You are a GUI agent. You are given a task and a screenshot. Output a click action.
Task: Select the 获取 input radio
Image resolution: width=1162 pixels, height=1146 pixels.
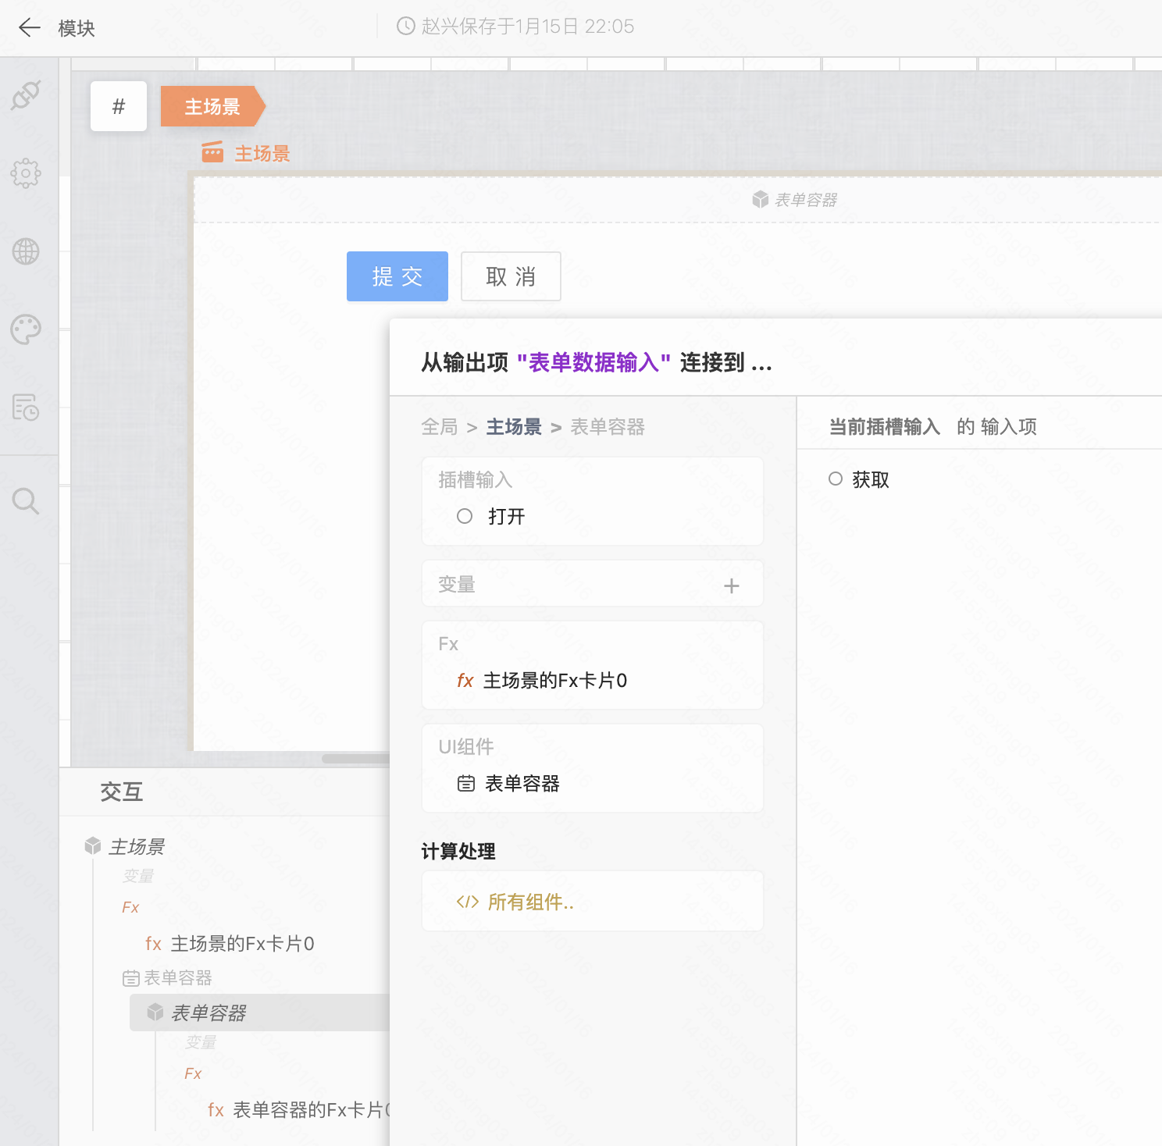point(836,479)
